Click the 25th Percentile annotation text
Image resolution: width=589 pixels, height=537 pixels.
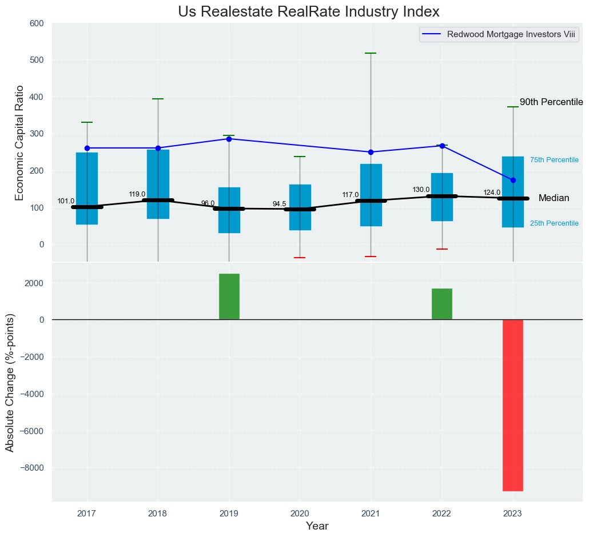pyautogui.click(x=554, y=223)
